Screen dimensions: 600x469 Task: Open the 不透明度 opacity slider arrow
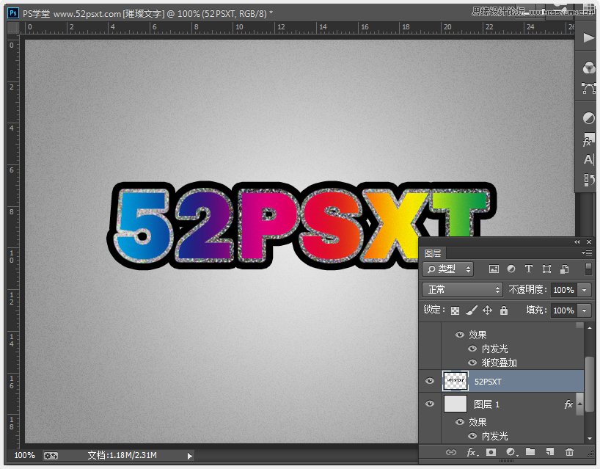pyautogui.click(x=585, y=290)
